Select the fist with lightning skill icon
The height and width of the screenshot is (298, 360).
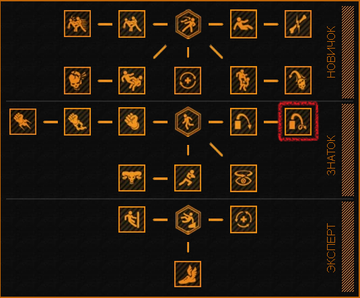(23, 121)
